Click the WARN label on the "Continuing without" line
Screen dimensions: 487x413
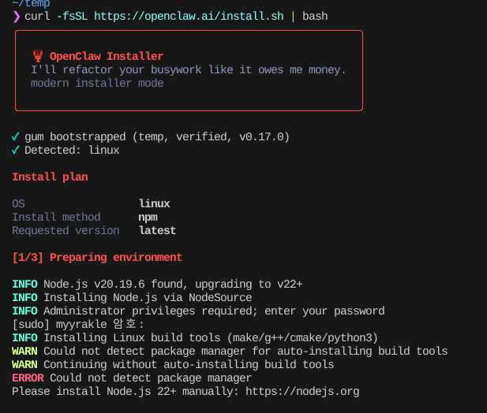pyautogui.click(x=24, y=364)
